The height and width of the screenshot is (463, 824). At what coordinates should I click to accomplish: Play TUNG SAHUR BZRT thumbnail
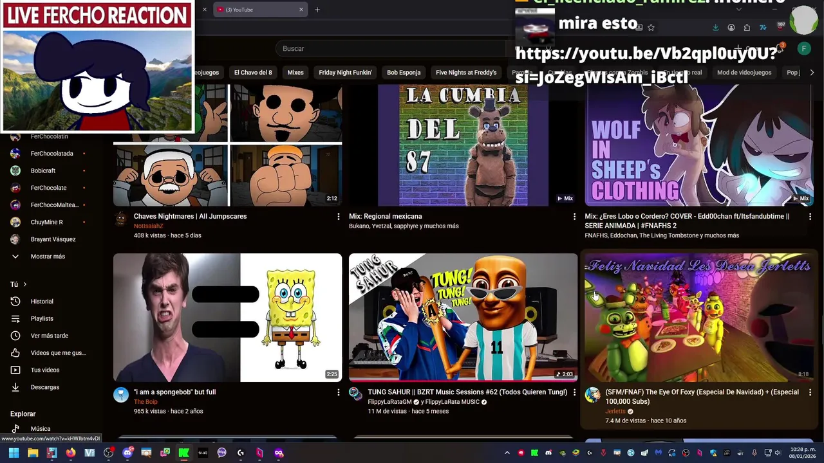(463, 318)
